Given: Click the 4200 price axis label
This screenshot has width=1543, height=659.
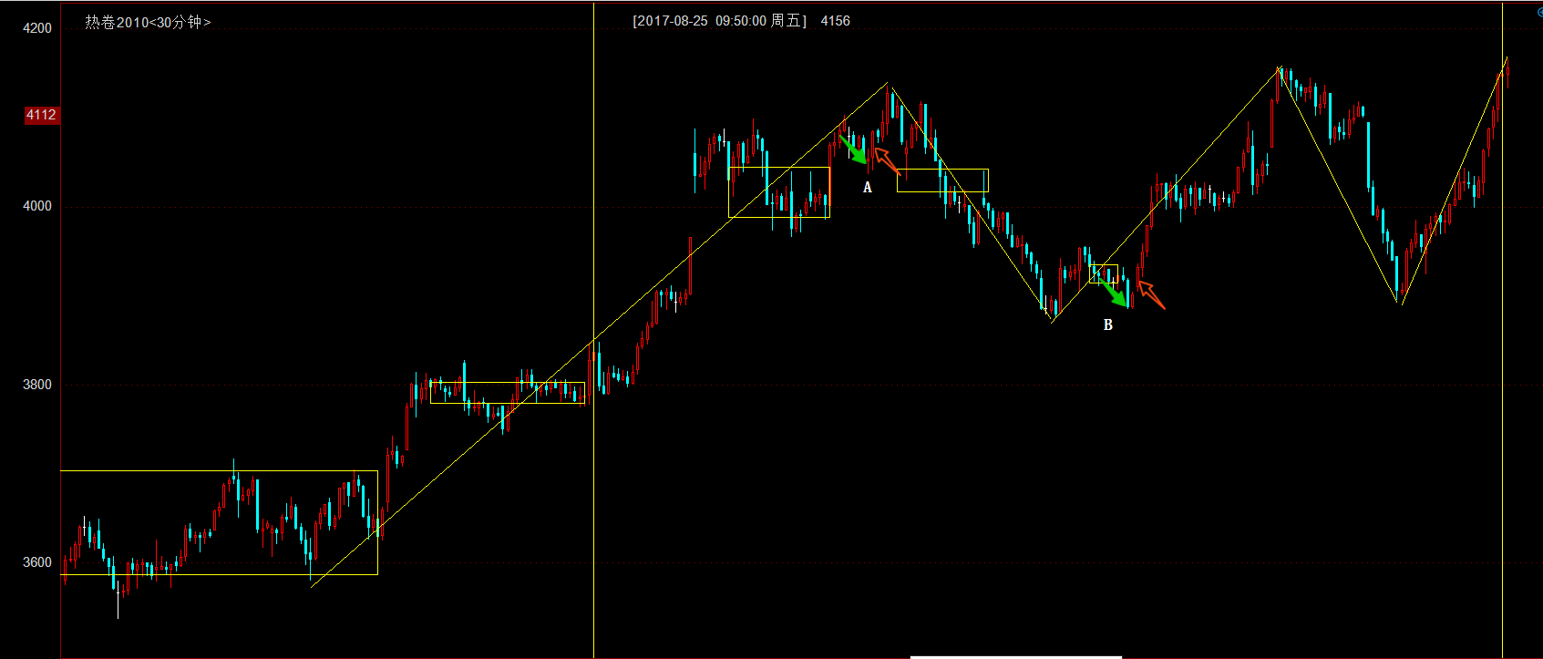Looking at the screenshot, I should pos(37,28).
